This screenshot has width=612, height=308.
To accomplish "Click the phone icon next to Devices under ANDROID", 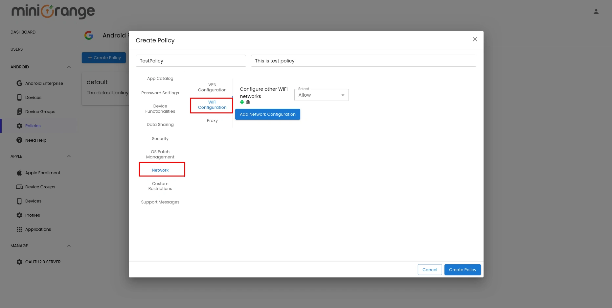I will pos(19,97).
